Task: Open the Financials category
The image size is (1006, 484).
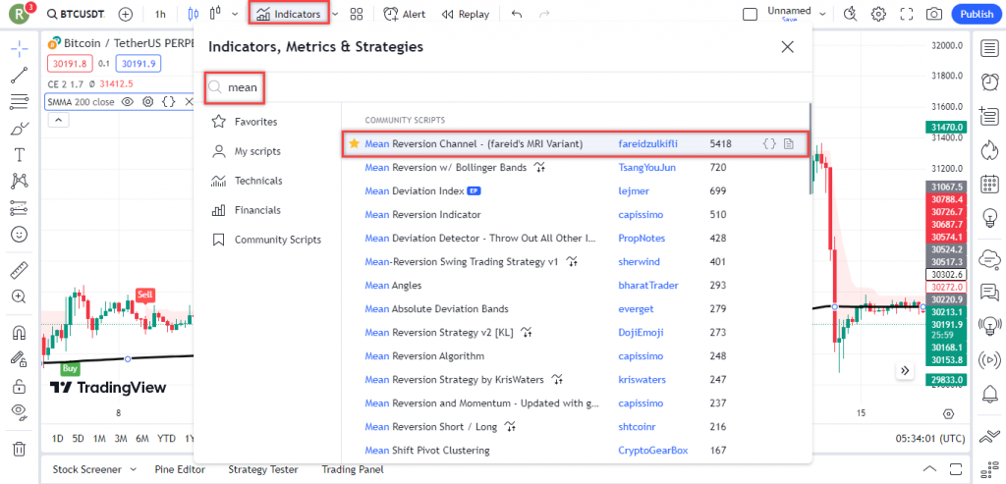Action: pos(248,210)
